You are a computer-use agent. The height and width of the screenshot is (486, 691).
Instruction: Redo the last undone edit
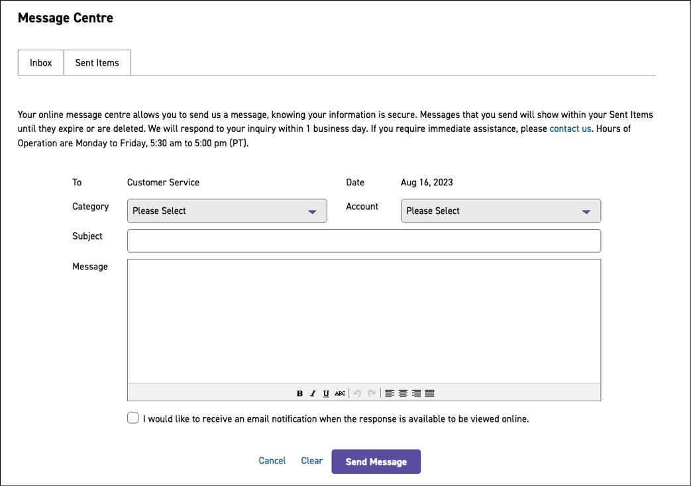point(372,393)
